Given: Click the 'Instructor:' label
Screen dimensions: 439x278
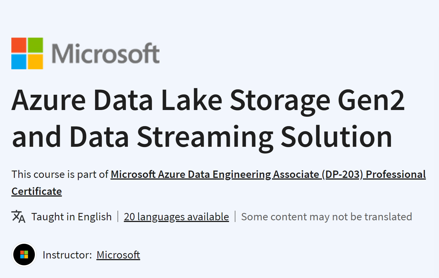Looking at the screenshot, I should (x=67, y=255).
